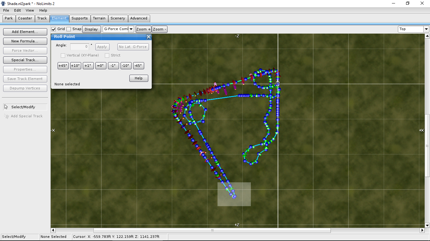Open the Edit menu
430x241 pixels.
point(17,10)
